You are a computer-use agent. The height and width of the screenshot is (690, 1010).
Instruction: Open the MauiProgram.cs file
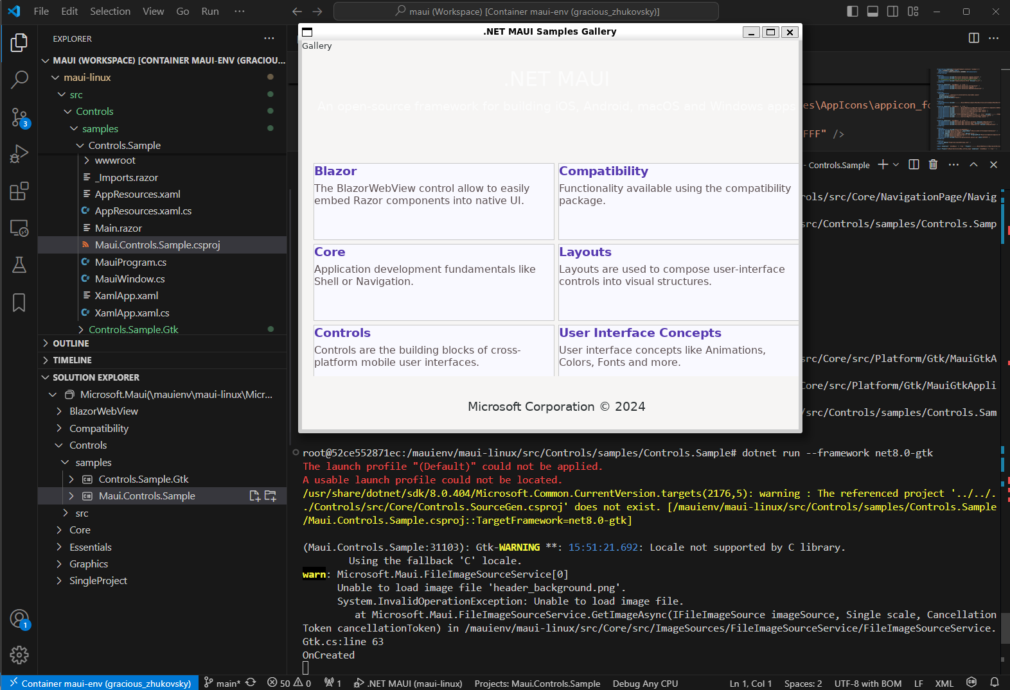click(x=130, y=262)
